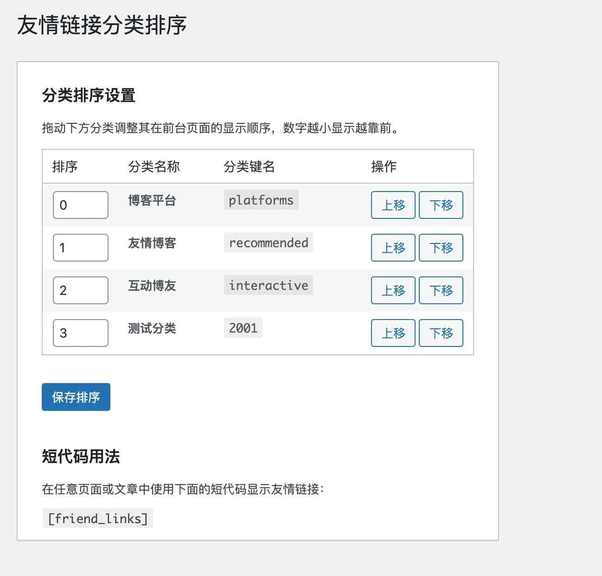
Task: Click the 2001 category key
Action: (243, 328)
